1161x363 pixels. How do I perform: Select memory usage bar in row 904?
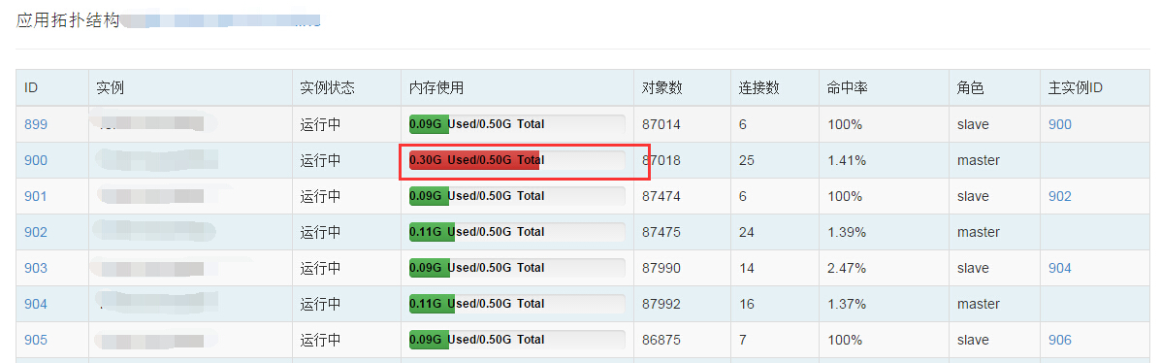point(517,304)
